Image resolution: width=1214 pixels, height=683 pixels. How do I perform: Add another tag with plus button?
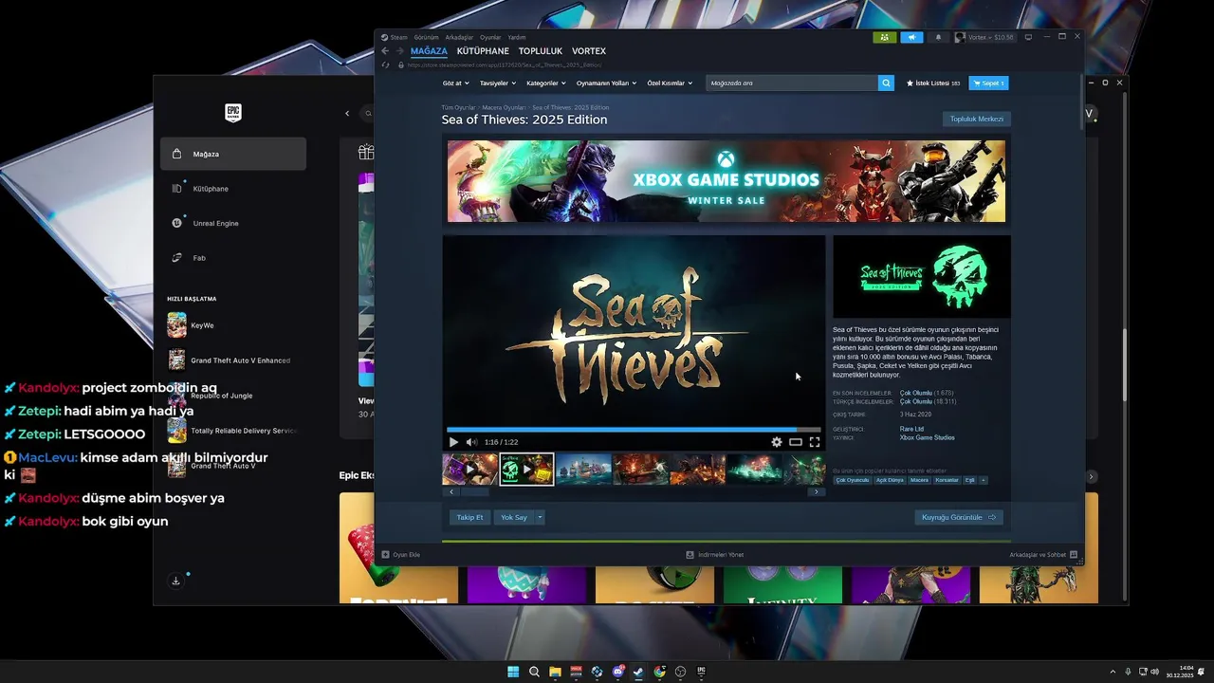coord(983,480)
